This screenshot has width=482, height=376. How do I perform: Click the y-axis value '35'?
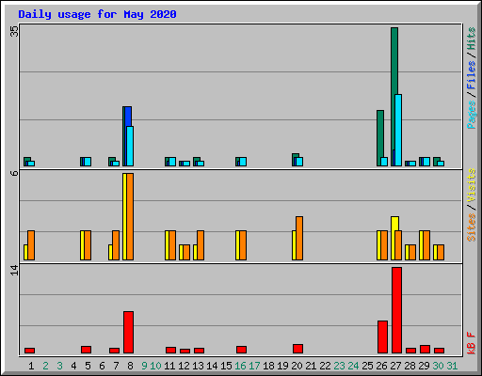click(x=14, y=31)
